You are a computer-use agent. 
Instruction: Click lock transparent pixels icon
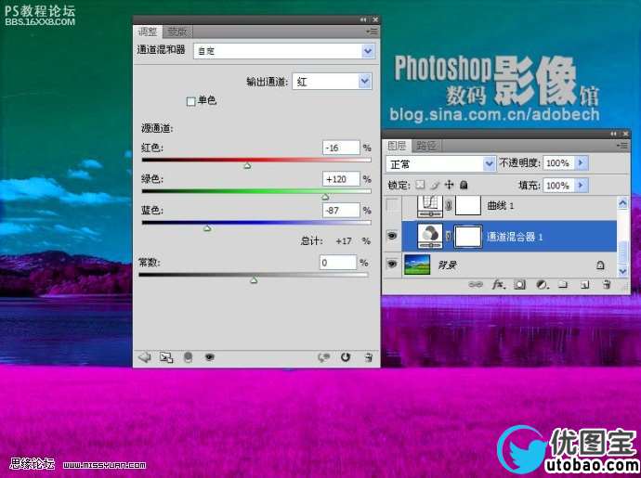[420, 185]
